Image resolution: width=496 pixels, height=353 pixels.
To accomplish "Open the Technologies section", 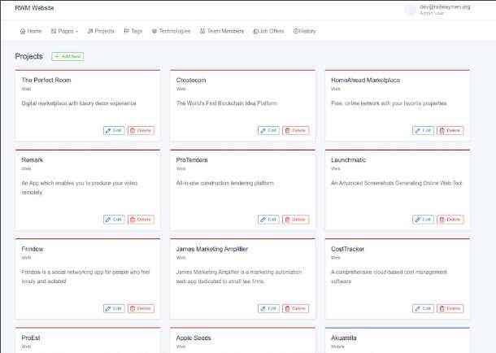I will pyautogui.click(x=171, y=31).
